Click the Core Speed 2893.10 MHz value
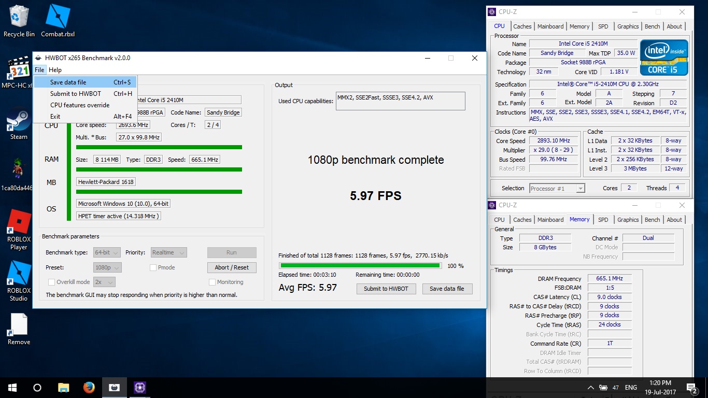 (x=554, y=140)
